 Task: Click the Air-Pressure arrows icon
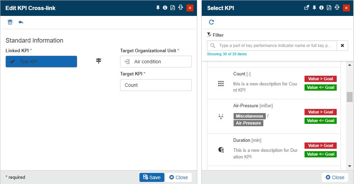point(221,117)
